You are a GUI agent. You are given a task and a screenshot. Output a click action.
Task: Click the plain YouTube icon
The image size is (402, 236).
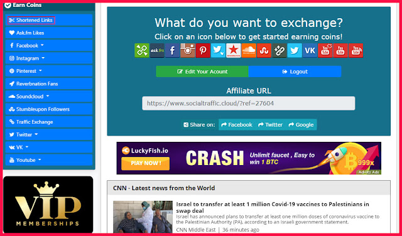click(x=340, y=50)
